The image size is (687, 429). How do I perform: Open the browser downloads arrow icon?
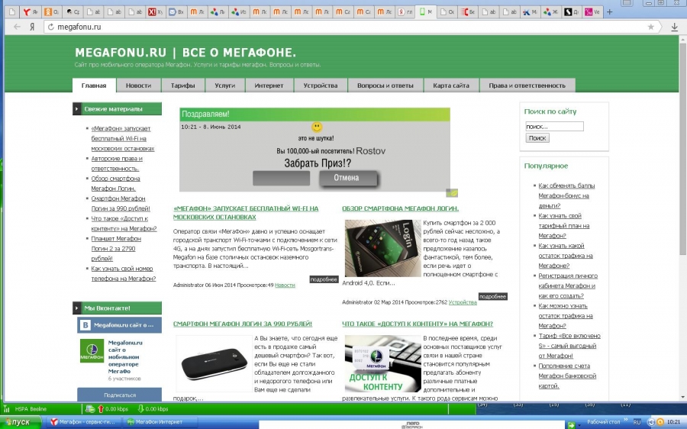[674, 27]
